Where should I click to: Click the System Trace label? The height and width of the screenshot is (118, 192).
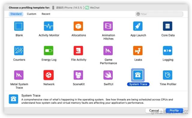pyautogui.click(x=138, y=84)
